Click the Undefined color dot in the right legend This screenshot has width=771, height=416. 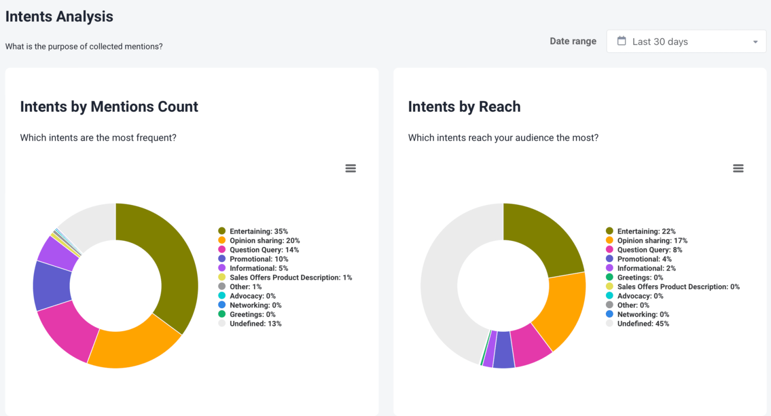(609, 323)
